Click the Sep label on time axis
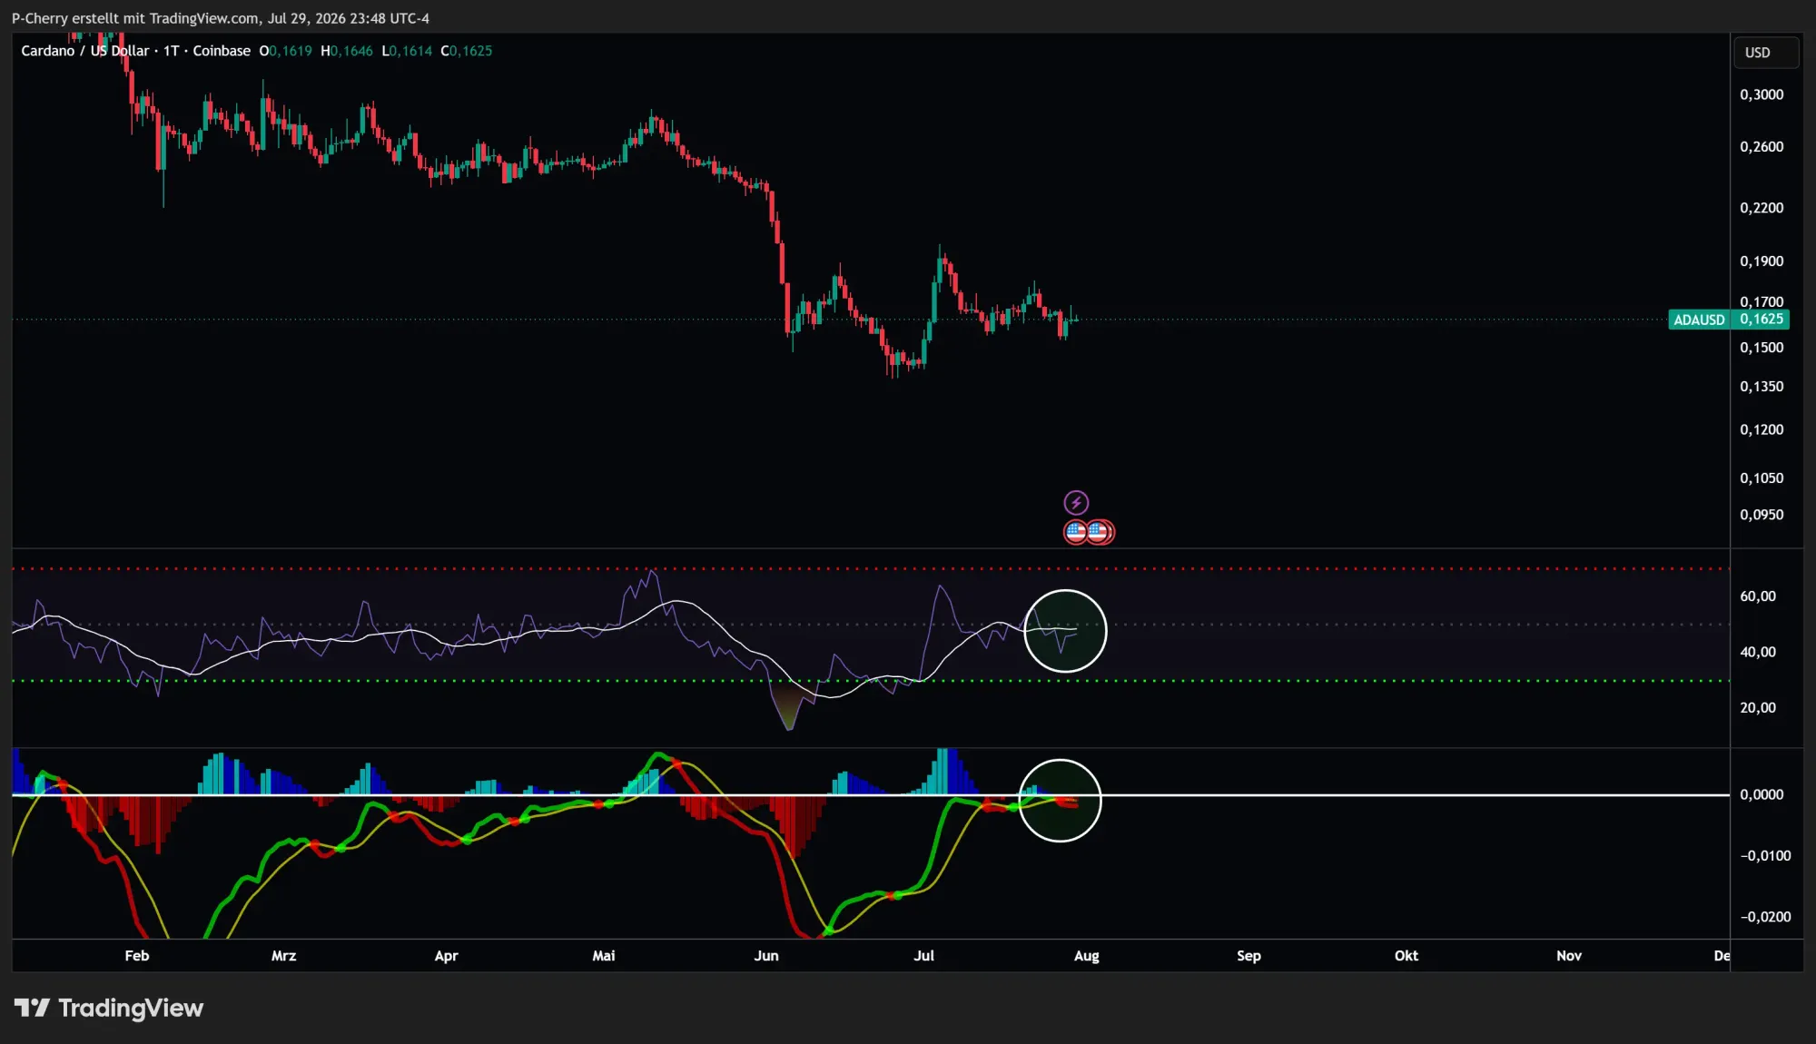This screenshot has width=1816, height=1044. 1249,956
